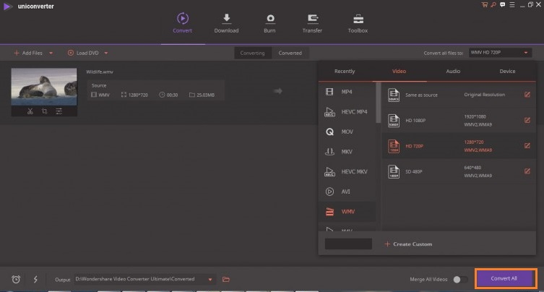The image size is (544, 292).
Task: Switch to Recently tab
Action: pyautogui.click(x=345, y=71)
